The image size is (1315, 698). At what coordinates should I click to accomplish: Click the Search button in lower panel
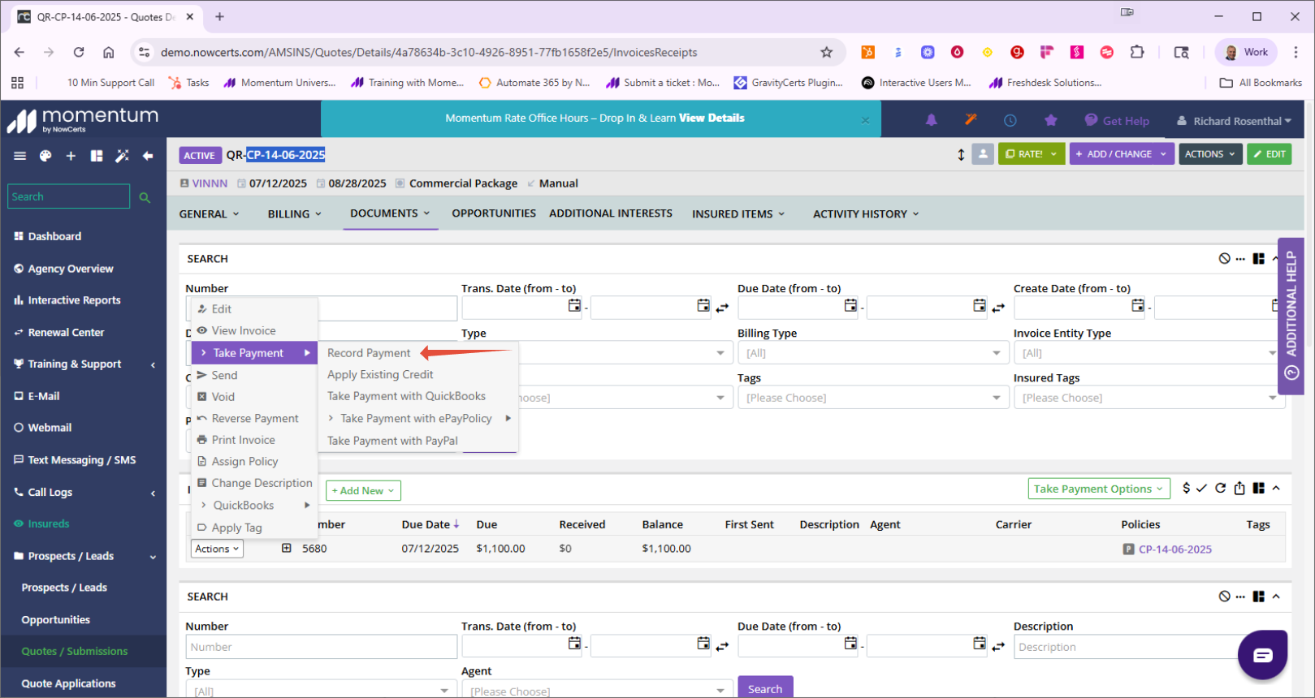765,687
